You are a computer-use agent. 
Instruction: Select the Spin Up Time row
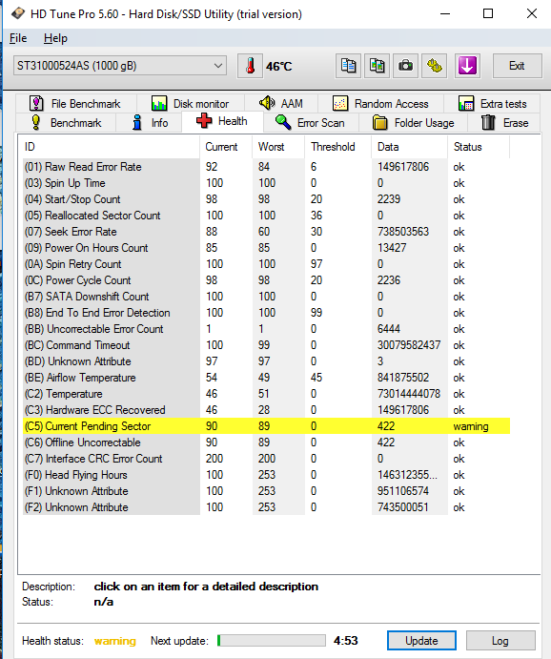point(266,183)
